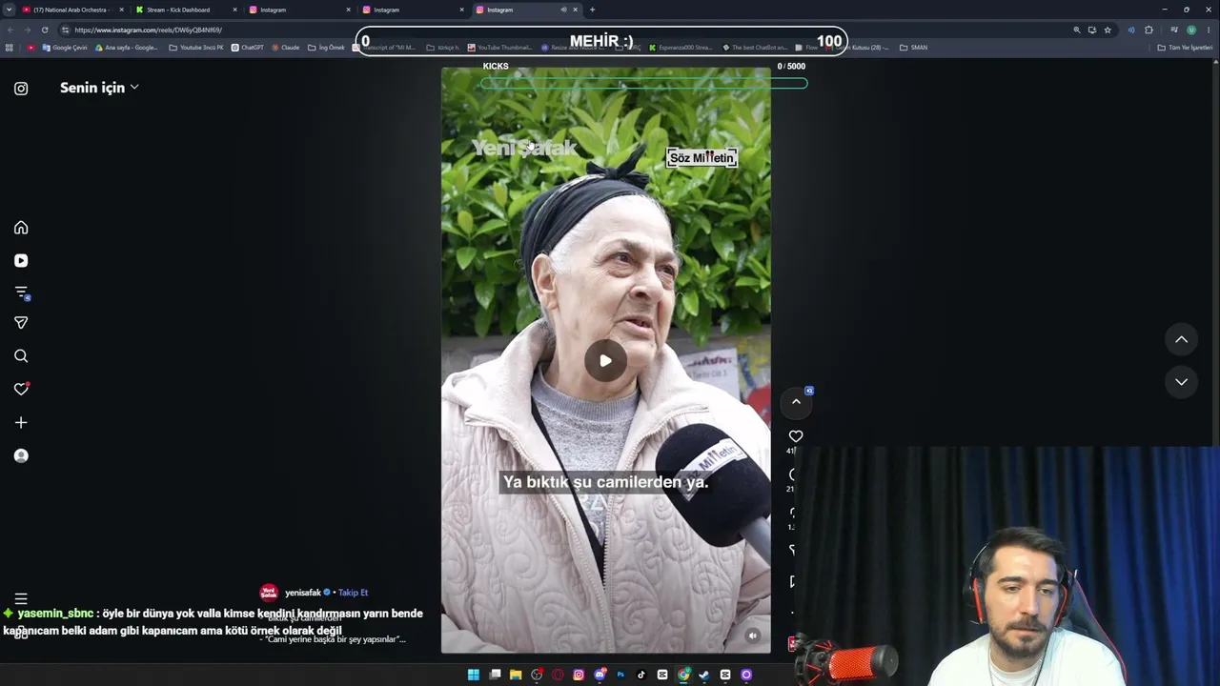This screenshot has width=1220, height=686.
Task: Open the Instagram logo home link
Action: click(21, 89)
